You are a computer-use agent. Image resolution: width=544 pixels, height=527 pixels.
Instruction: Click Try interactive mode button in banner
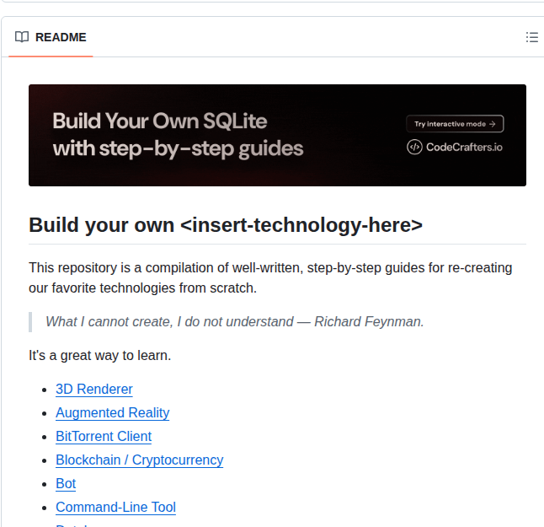pos(455,124)
